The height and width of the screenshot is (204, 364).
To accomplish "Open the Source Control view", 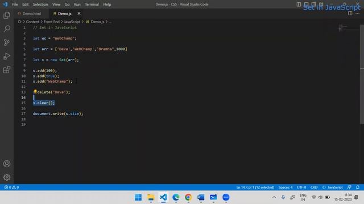I will (7, 42).
